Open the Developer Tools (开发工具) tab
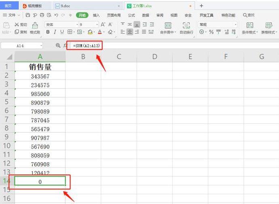The height and width of the screenshot is (204, 279). coord(206,15)
